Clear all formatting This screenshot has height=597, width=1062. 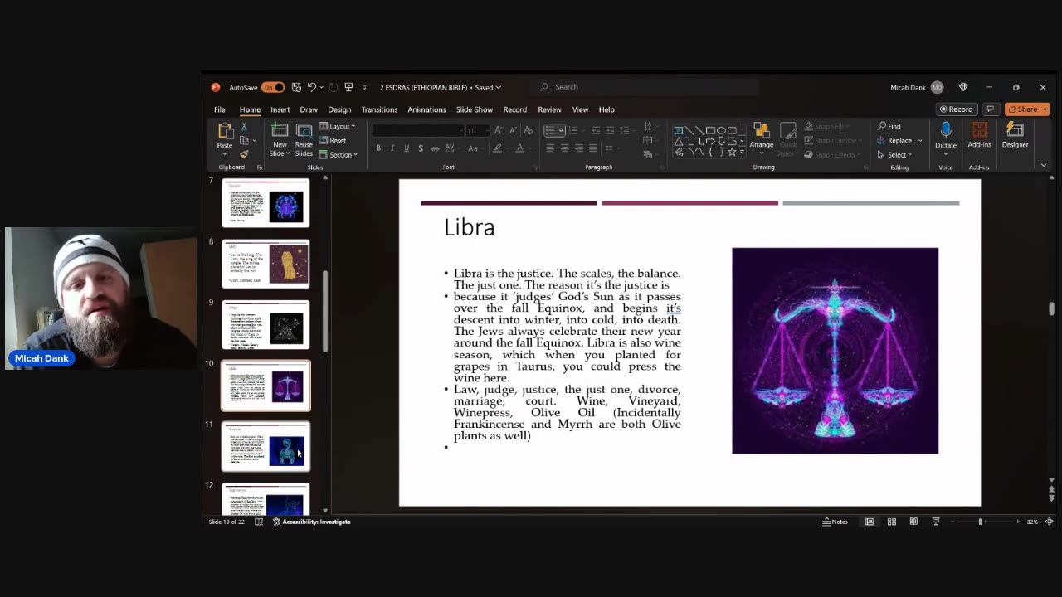click(528, 130)
